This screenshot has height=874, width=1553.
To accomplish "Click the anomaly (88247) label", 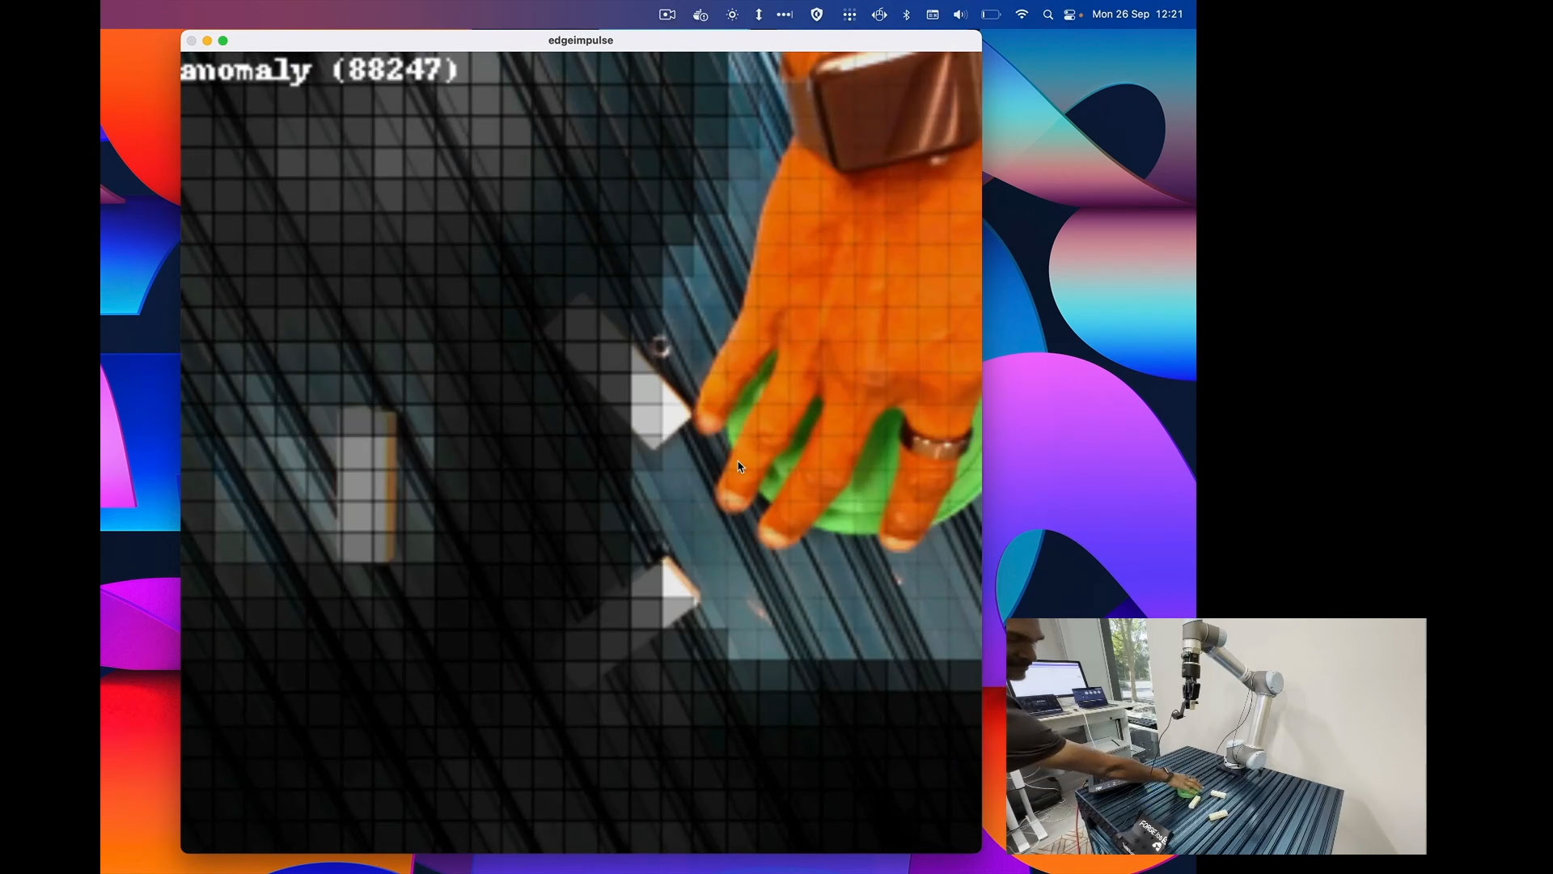I will click(x=319, y=70).
